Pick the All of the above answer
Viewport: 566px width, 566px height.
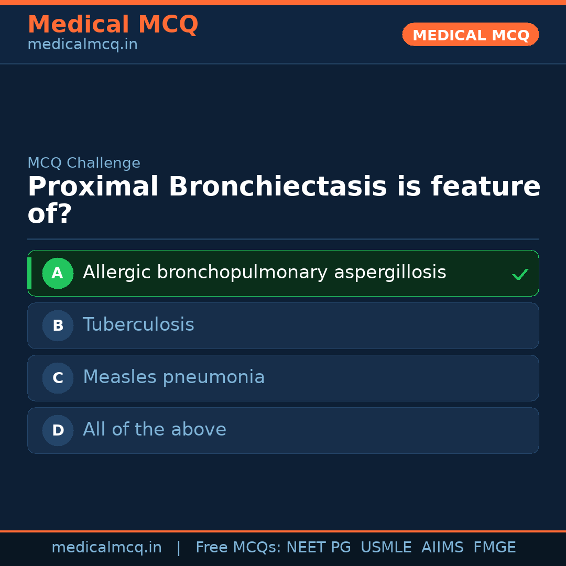(x=155, y=430)
